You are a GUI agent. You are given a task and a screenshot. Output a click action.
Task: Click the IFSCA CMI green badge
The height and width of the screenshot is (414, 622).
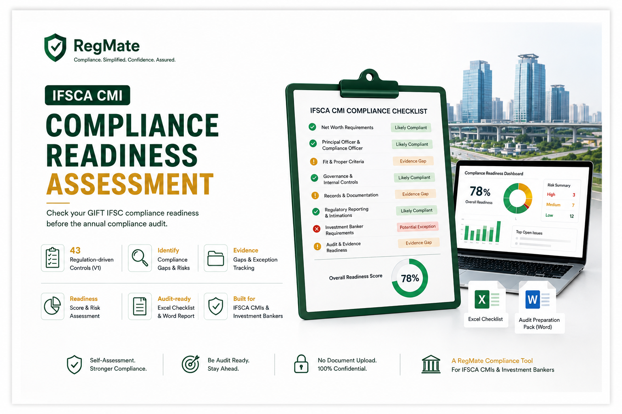[x=87, y=95]
